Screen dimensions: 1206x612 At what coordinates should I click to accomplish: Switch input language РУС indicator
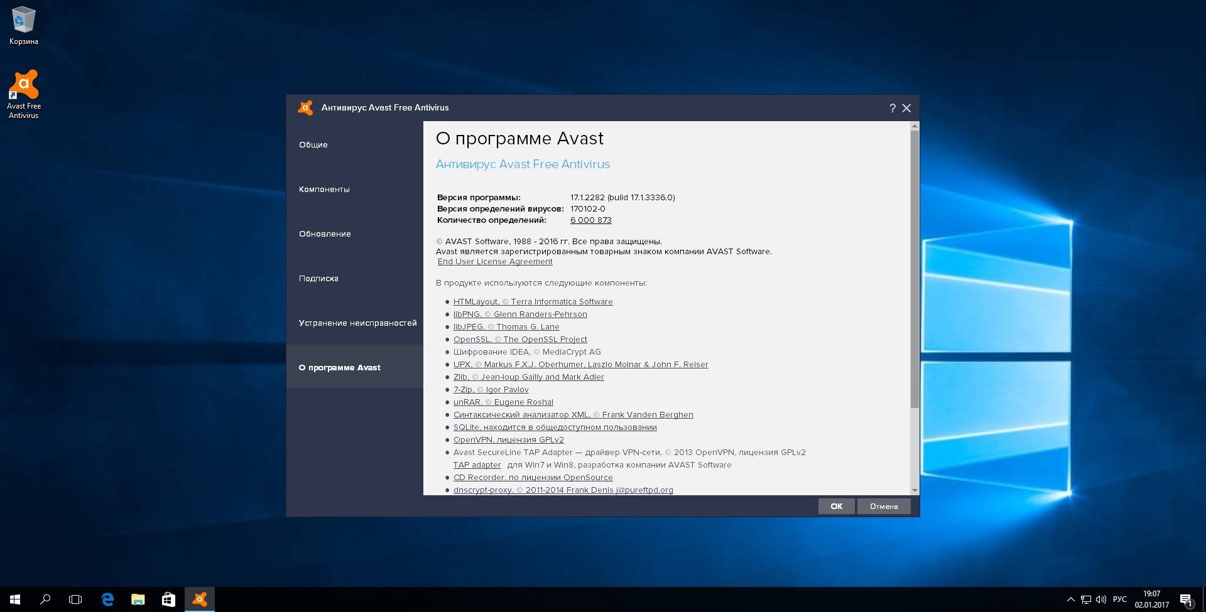click(1119, 599)
